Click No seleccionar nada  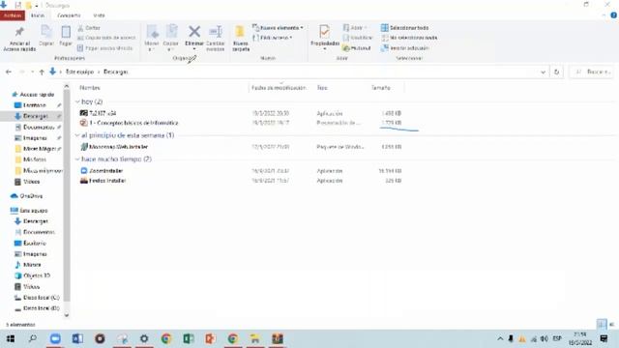click(409, 38)
